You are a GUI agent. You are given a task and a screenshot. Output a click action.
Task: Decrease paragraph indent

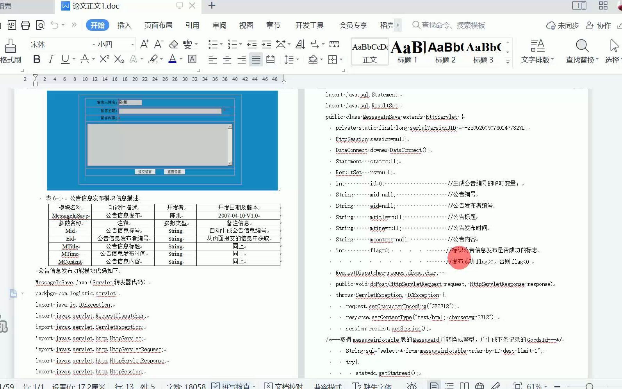tap(252, 44)
